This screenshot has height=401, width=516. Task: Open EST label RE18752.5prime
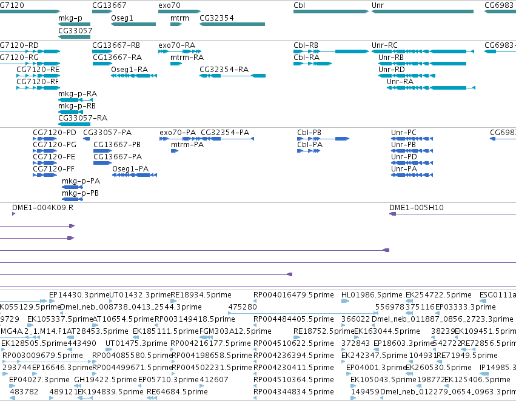pyautogui.click(x=324, y=331)
